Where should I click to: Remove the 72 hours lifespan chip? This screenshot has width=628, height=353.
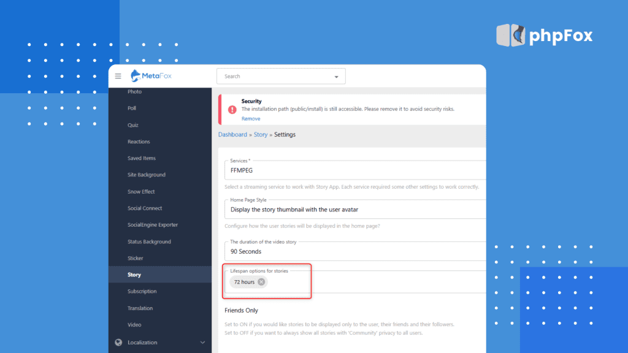pos(261,282)
